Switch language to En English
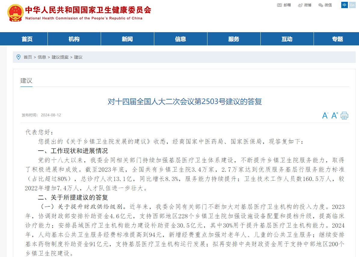 (352, 5)
